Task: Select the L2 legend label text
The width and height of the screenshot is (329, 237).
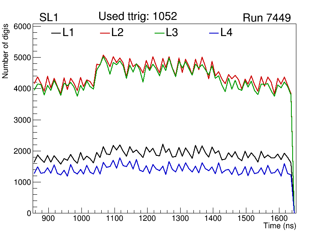Action: coord(117,33)
